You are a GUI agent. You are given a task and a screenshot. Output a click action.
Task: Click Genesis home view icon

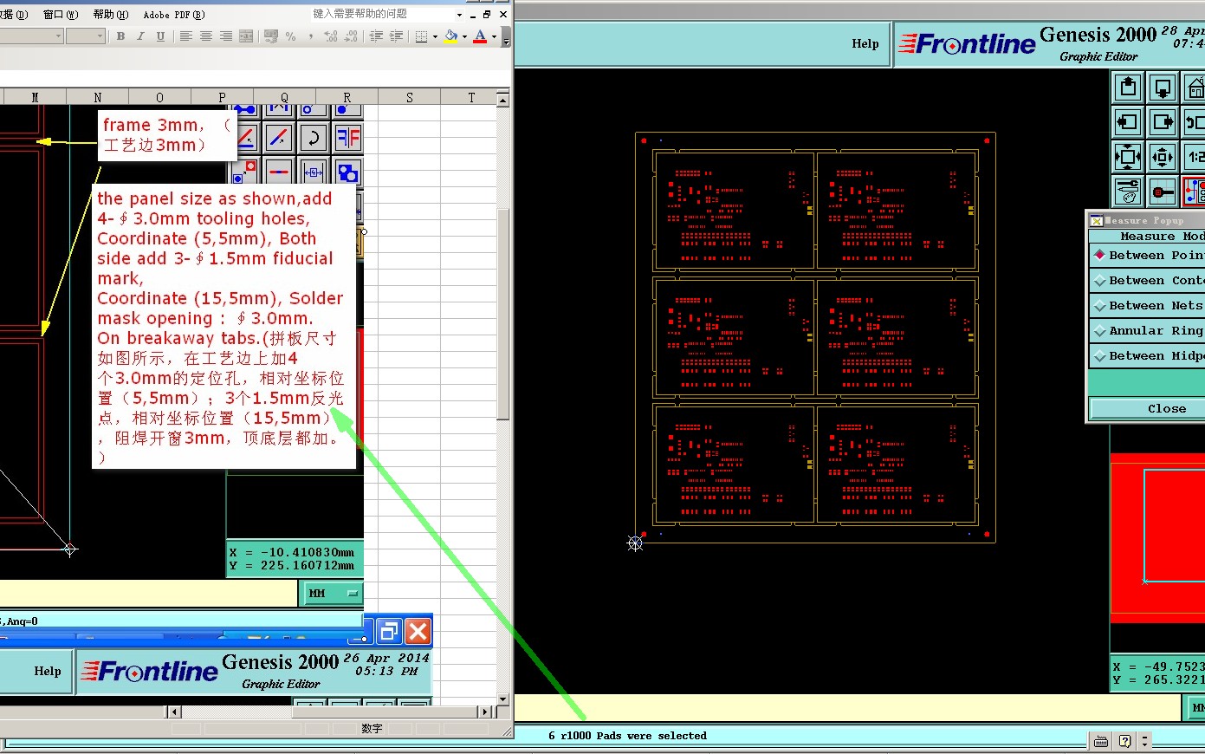(x=1194, y=88)
